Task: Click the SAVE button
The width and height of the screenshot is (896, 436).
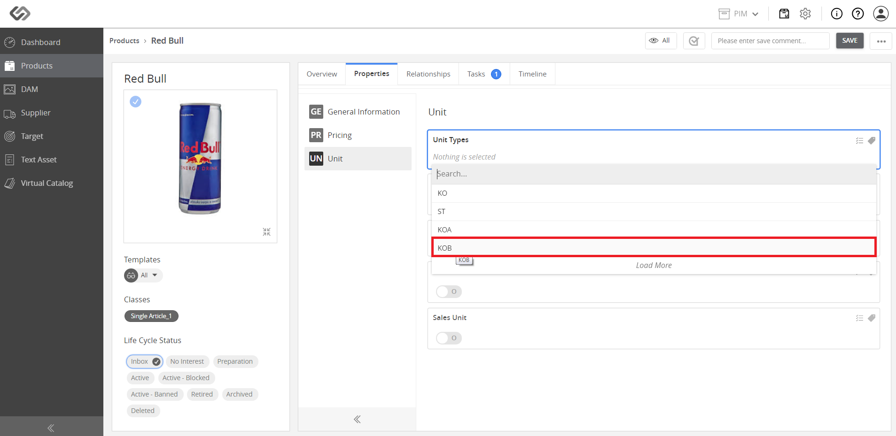Action: coord(850,41)
